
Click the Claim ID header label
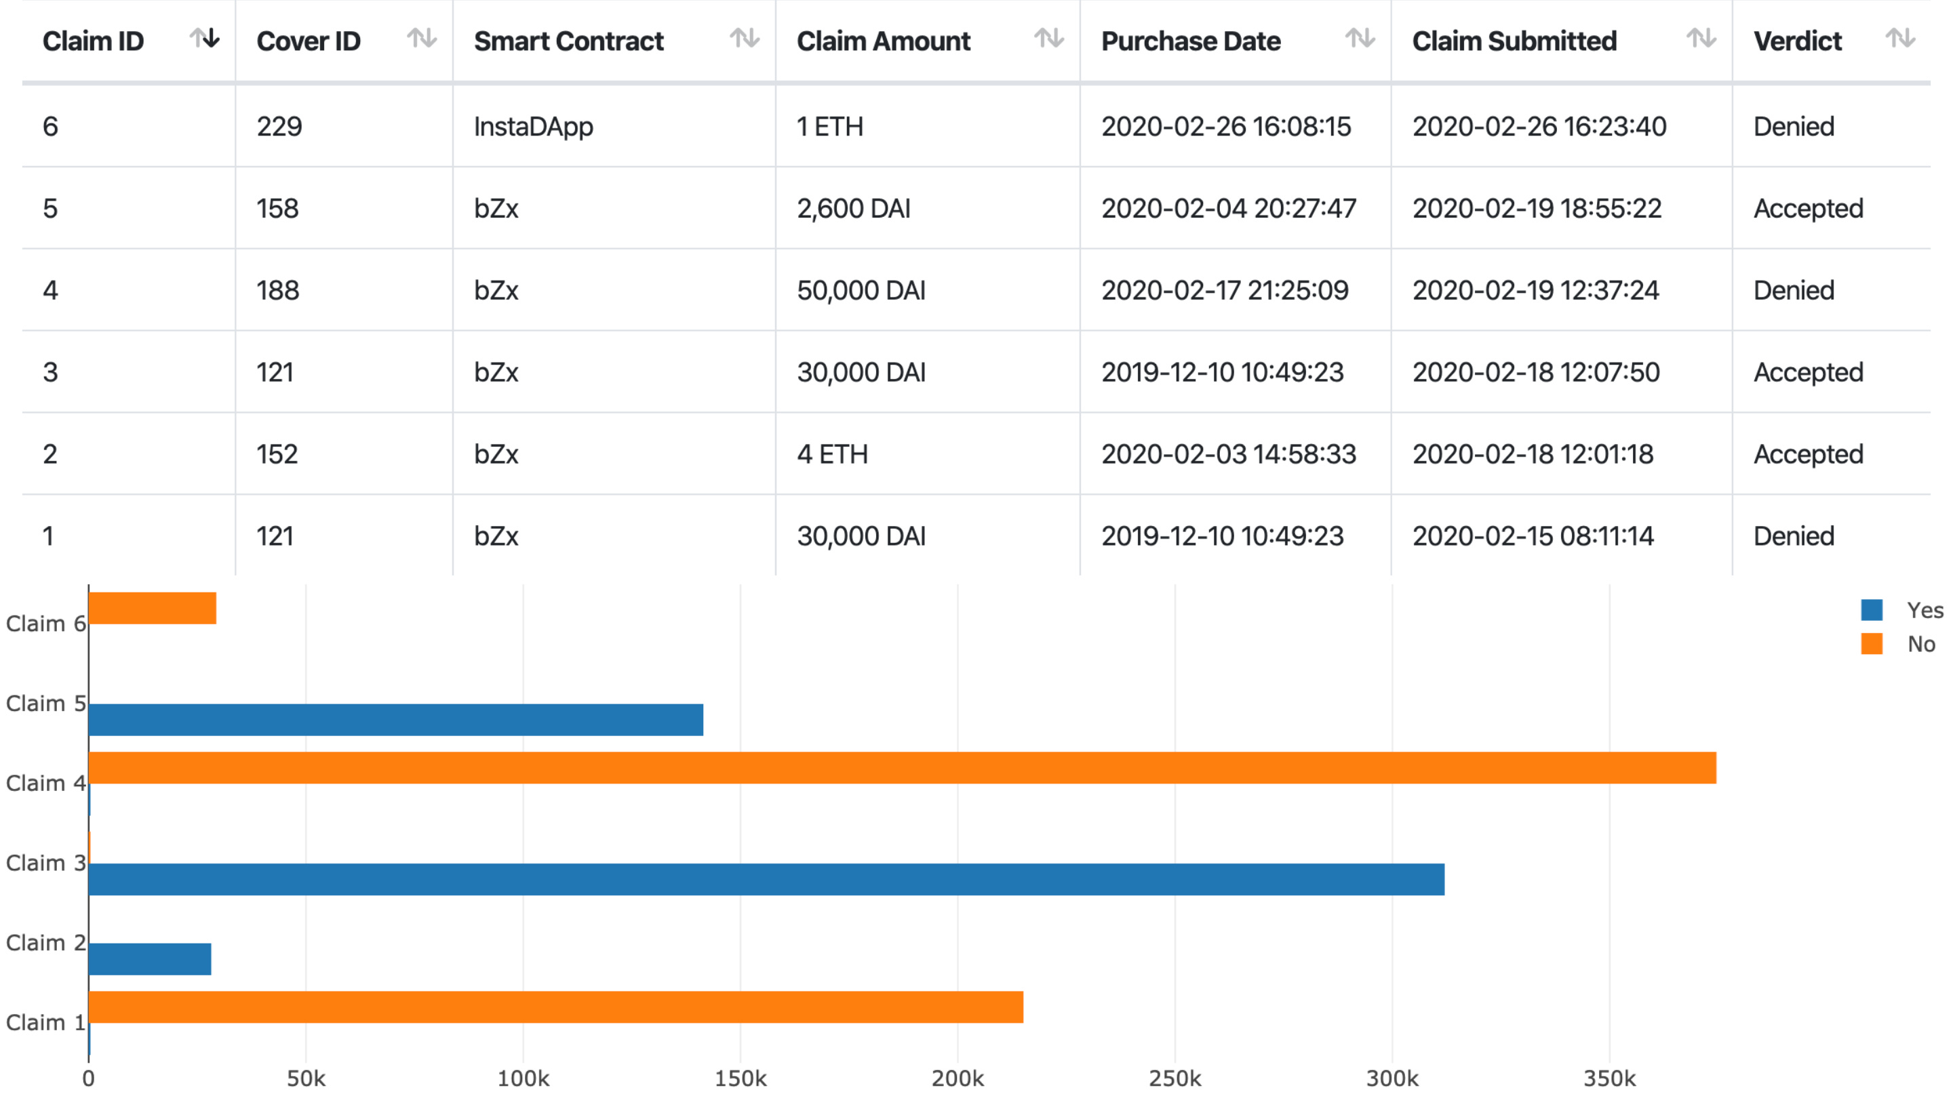point(94,41)
